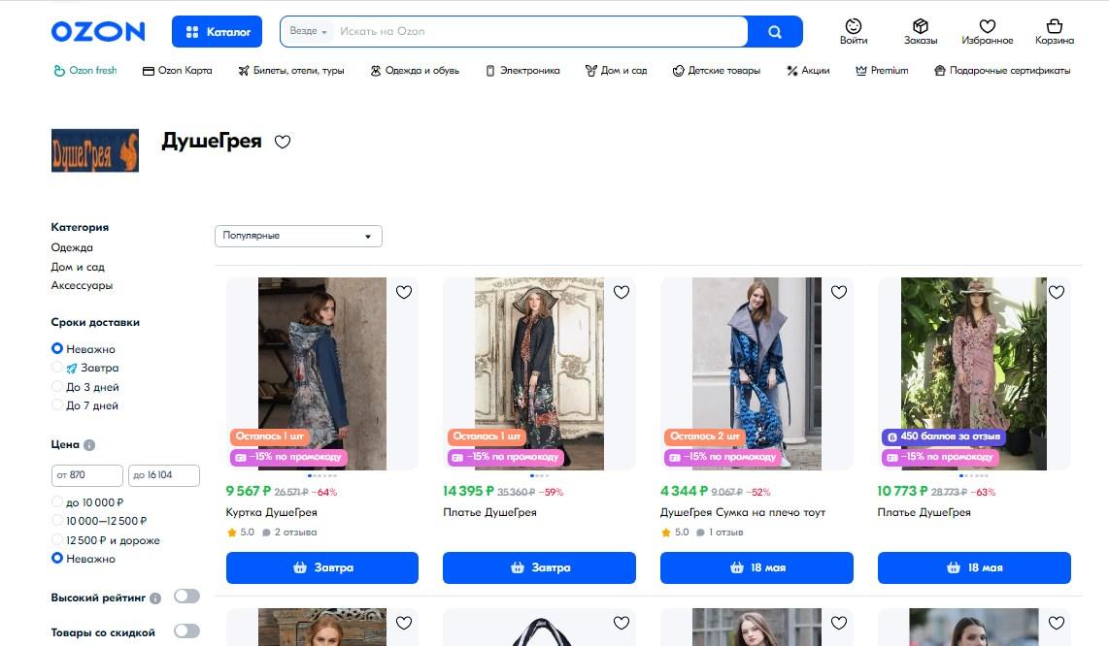The height and width of the screenshot is (646, 1109).
Task: Open Одежда и обувь section
Action: click(415, 71)
